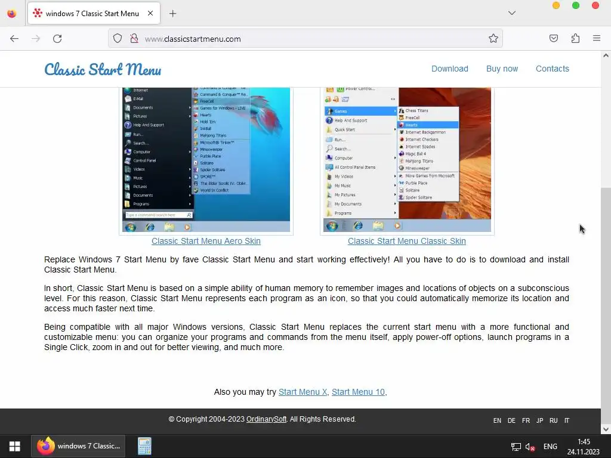View the Classic Skin screenshot thumbnail
Screen dimensions: 611x458
coord(407,160)
